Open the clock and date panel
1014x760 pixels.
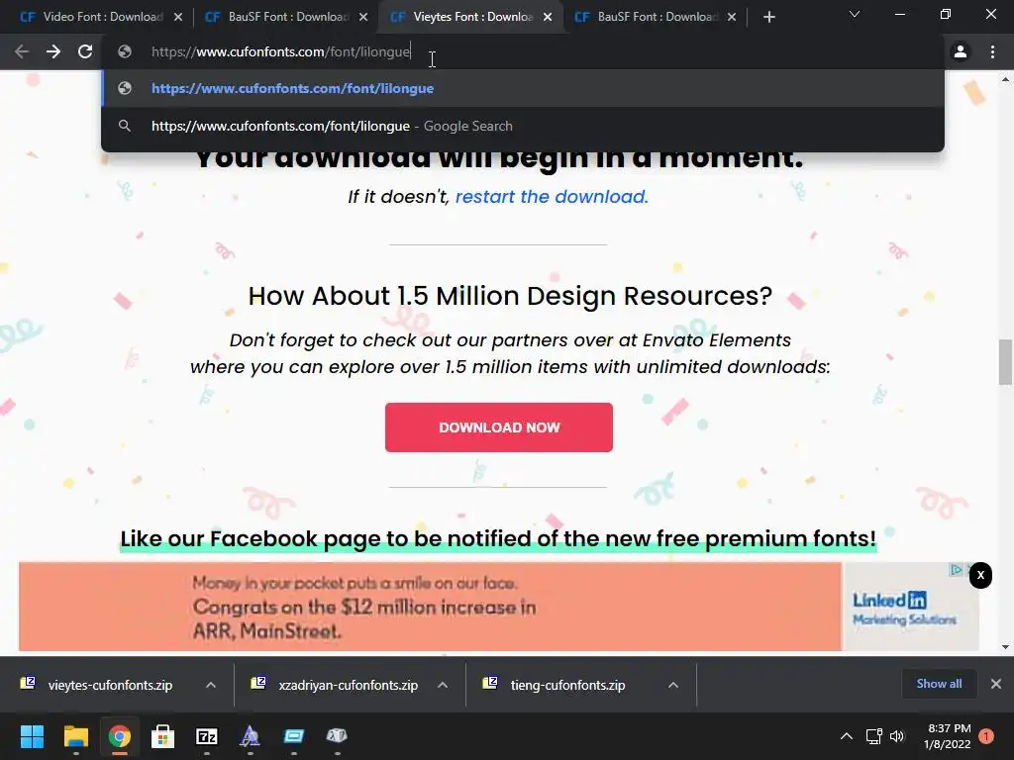[948, 736]
